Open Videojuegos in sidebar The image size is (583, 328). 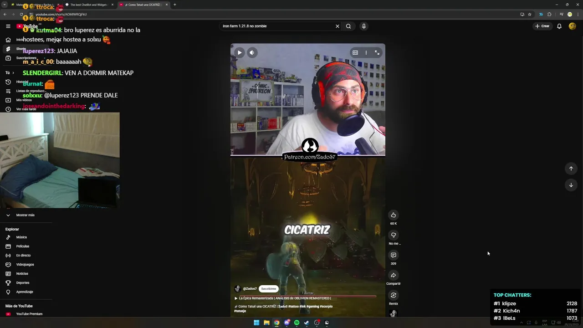click(x=25, y=265)
